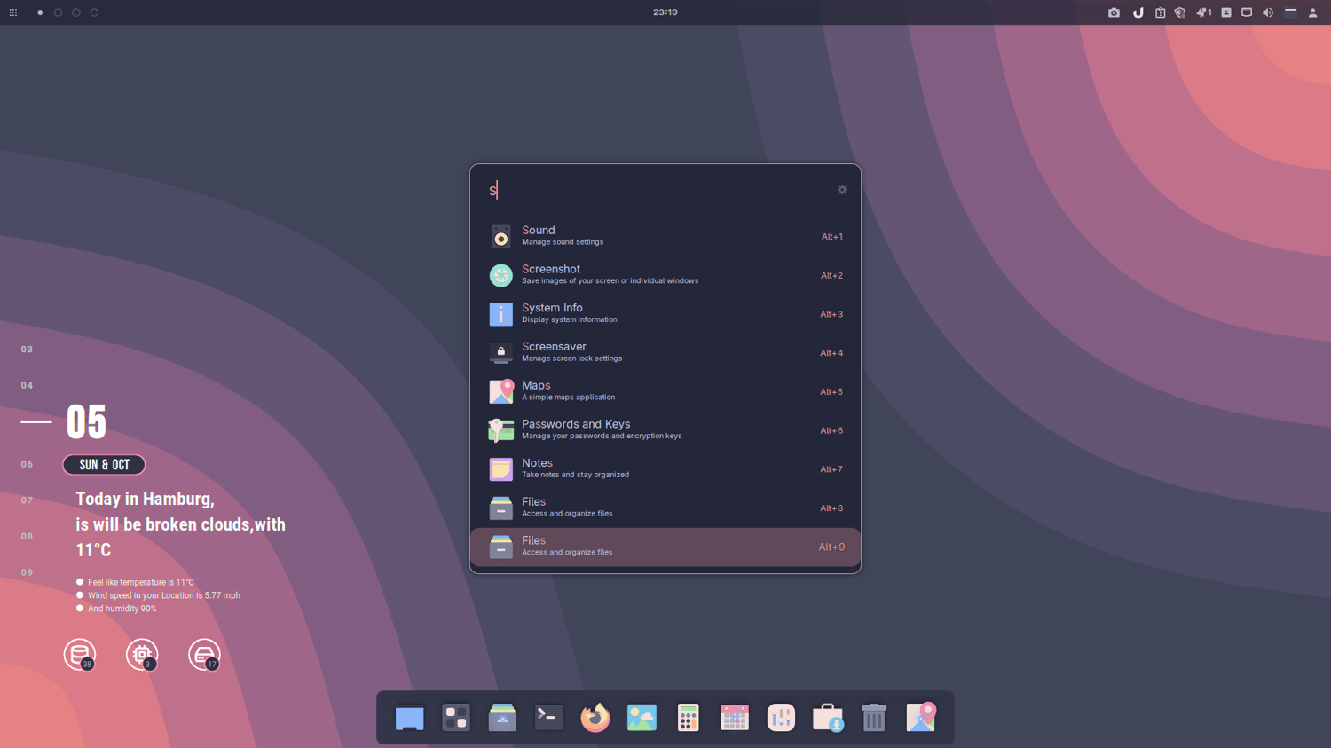Open the file manager drawer icon in the dock
This screenshot has height=748, width=1331.
502,718
